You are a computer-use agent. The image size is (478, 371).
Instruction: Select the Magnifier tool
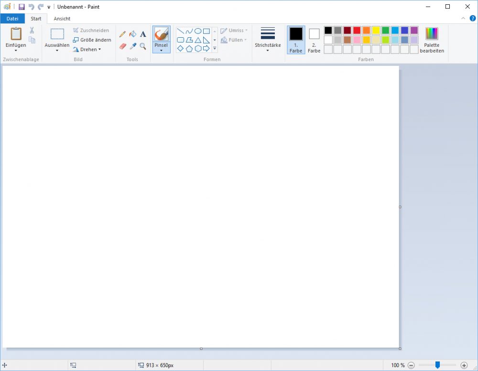[x=143, y=46]
